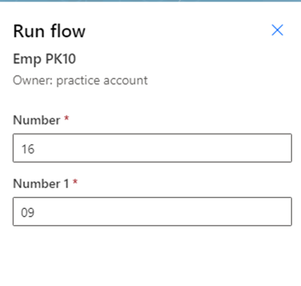
Task: Select the Number 1 field label
Action: 41,184
